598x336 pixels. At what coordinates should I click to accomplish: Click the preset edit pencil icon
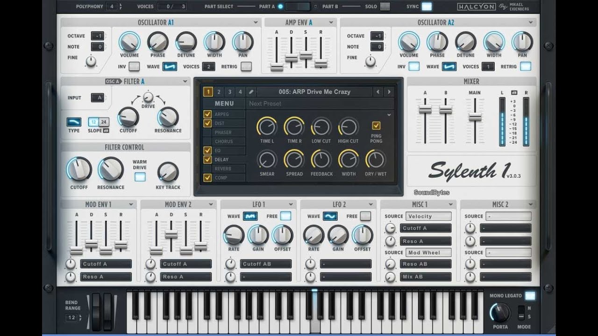click(x=251, y=92)
